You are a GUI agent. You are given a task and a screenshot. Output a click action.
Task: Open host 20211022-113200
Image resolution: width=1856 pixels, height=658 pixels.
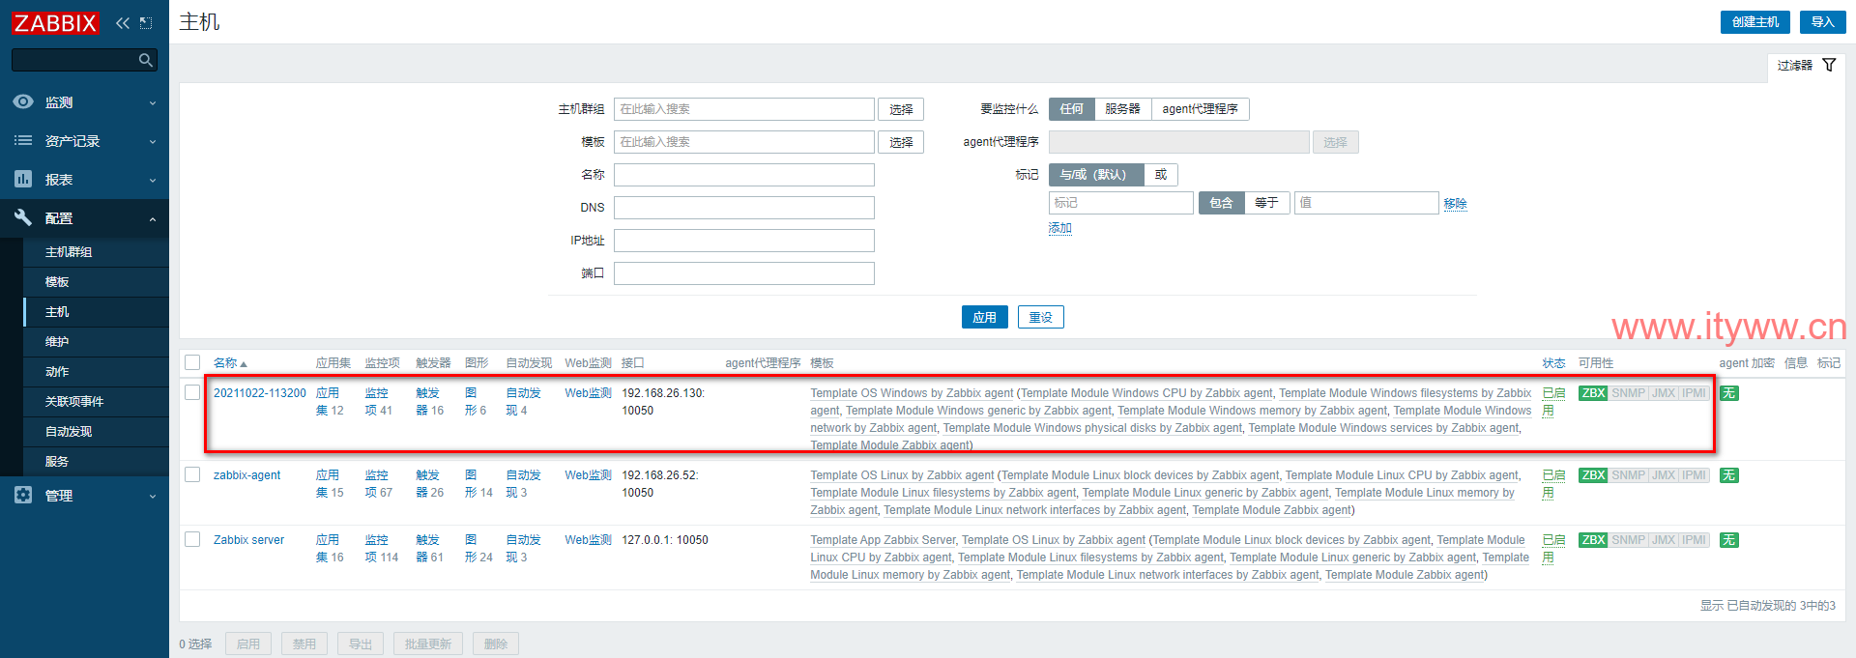point(259,393)
